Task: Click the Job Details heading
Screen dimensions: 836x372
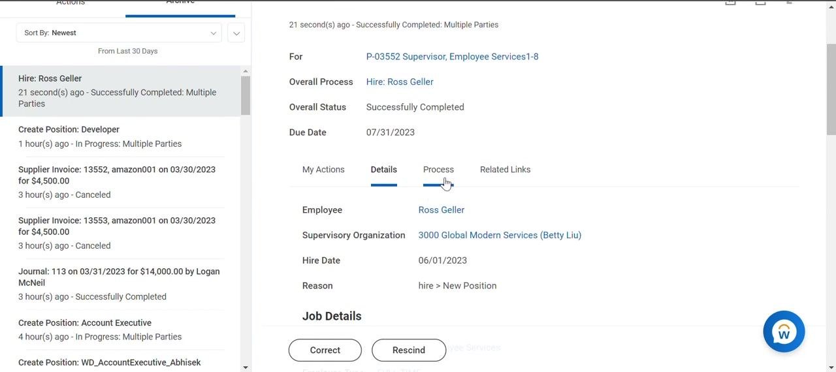Action: coord(332,316)
